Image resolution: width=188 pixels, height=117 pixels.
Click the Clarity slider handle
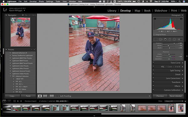pyautogui.click(x=169, y=54)
